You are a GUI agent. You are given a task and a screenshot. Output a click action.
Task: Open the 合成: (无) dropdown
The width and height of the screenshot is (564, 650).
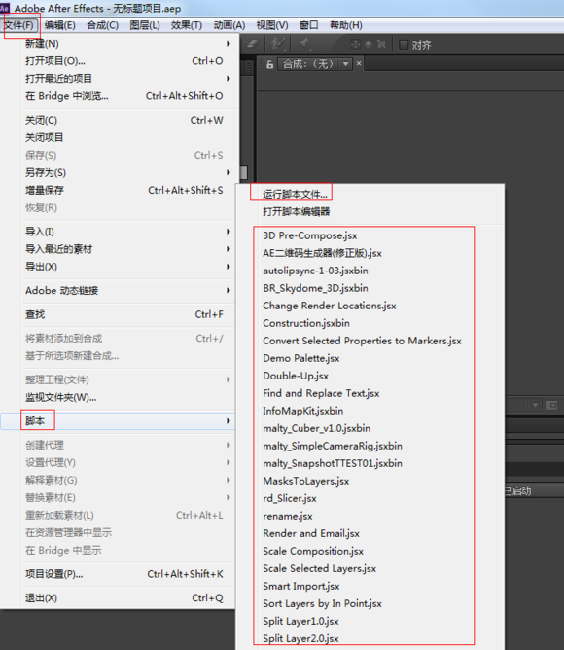click(x=315, y=64)
